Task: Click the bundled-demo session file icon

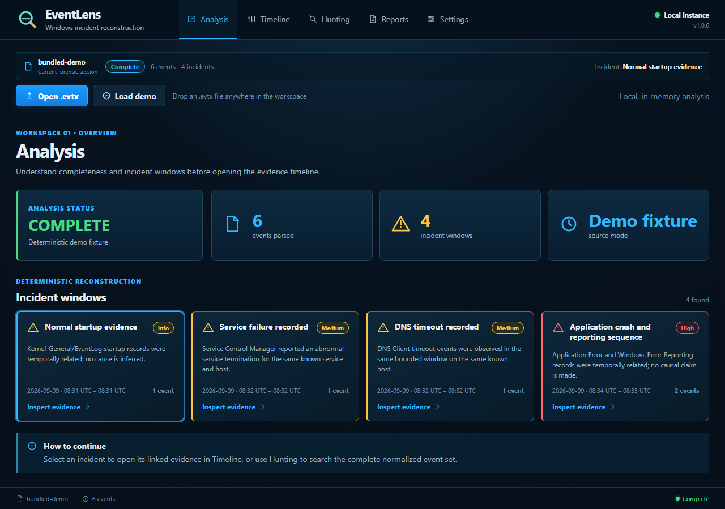Action: [28, 67]
